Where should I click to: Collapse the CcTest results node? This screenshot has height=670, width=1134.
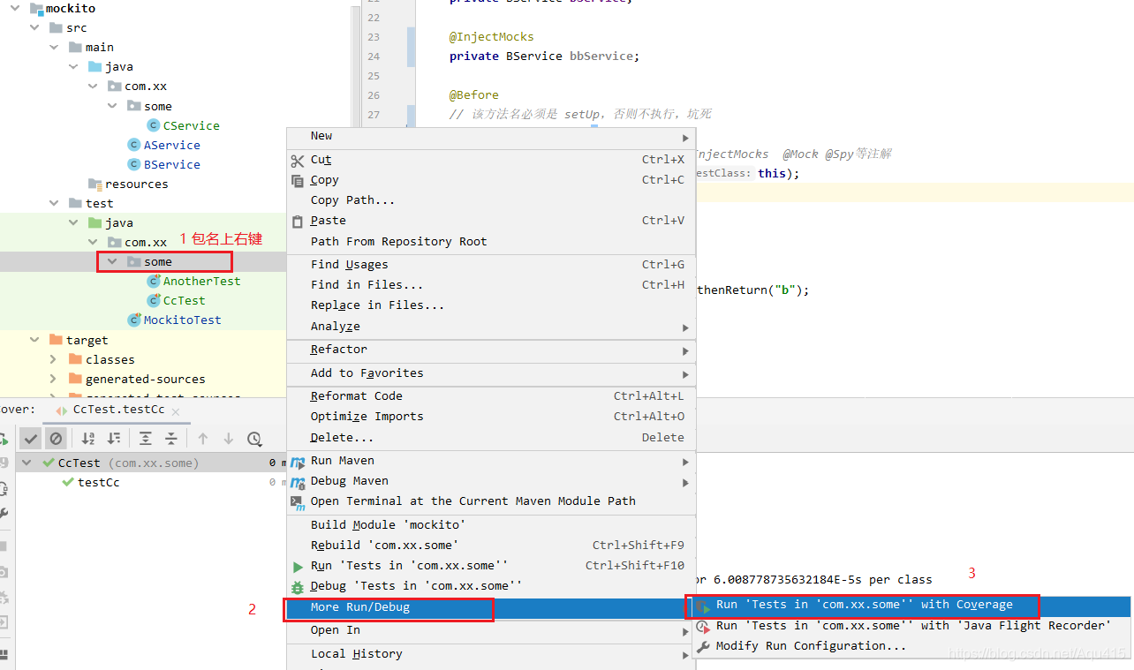(26, 463)
